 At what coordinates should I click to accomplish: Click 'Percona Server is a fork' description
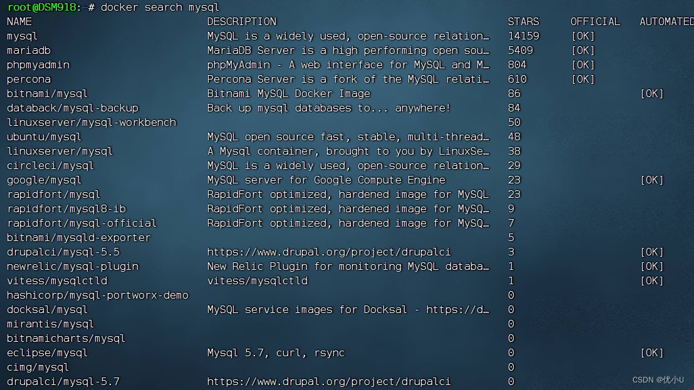click(x=348, y=80)
